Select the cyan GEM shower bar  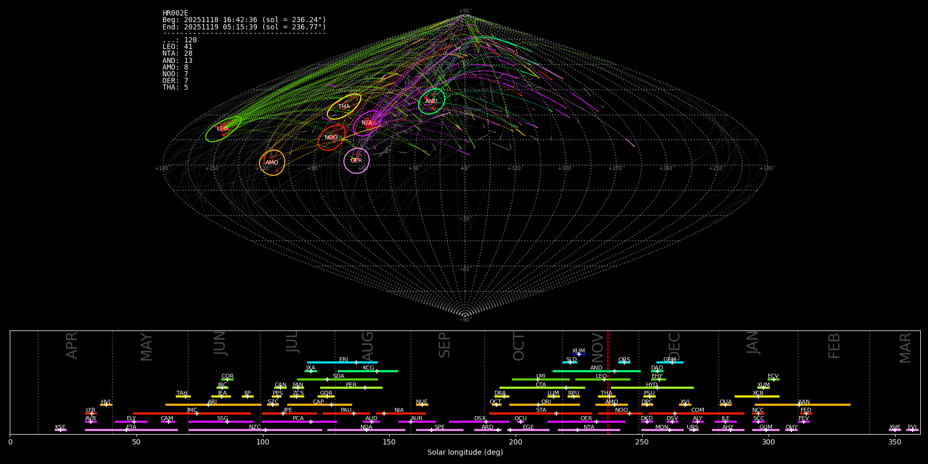point(670,362)
